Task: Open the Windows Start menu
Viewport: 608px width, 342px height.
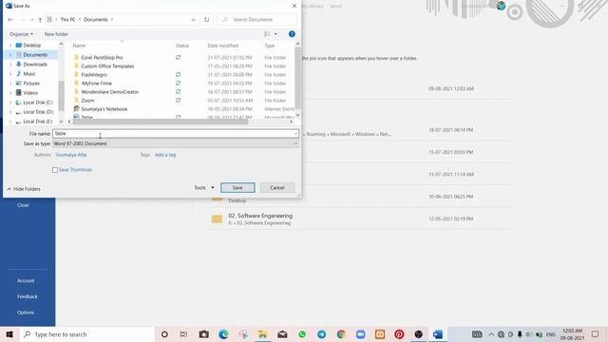Action: pyautogui.click(x=9, y=334)
